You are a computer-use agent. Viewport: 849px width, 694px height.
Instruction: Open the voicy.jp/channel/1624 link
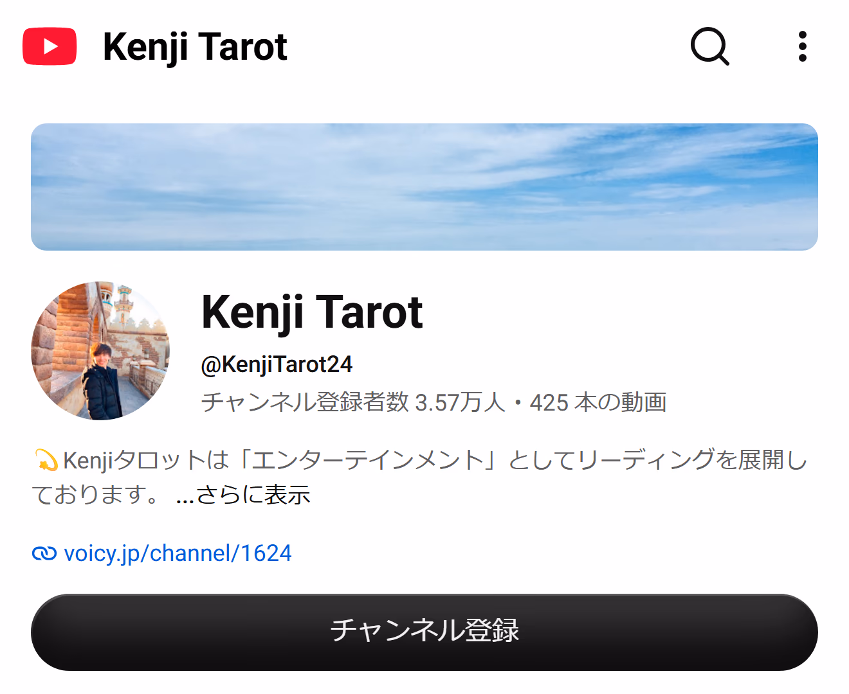tap(178, 553)
